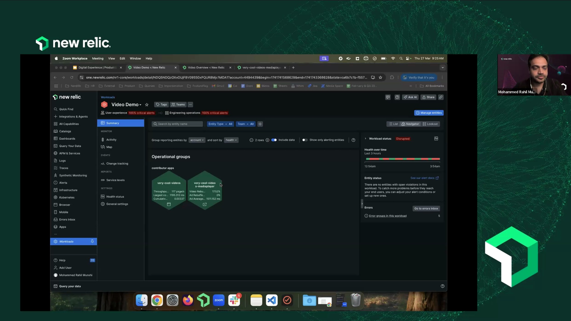Screen dimensions: 571x321
Task: Toggle Include data switch
Action: (x=274, y=140)
